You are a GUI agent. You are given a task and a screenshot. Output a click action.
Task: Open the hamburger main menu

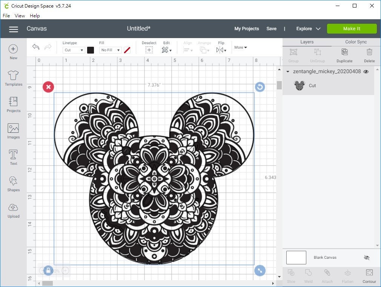point(13,29)
